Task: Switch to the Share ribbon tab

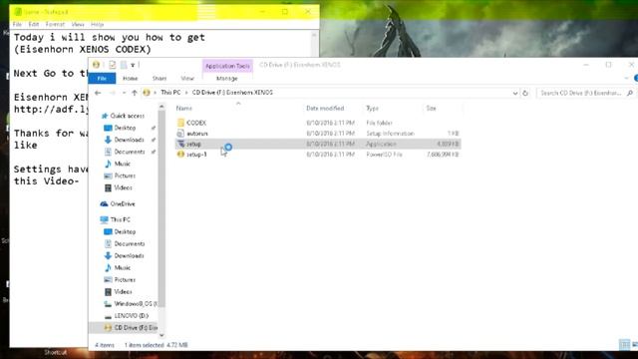Action: [159, 78]
